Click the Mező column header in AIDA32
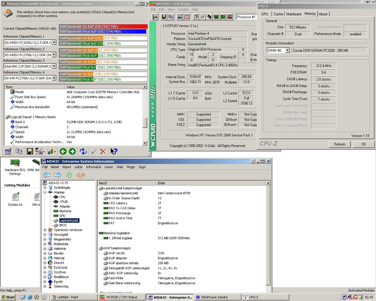Screen dimensions: 376x301 click(x=127, y=183)
